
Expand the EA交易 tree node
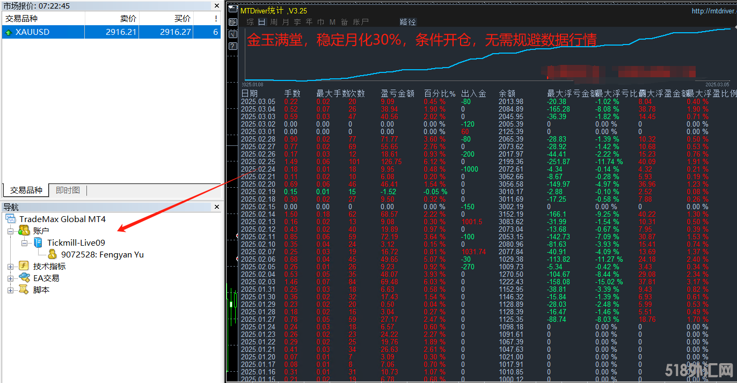(x=10, y=278)
